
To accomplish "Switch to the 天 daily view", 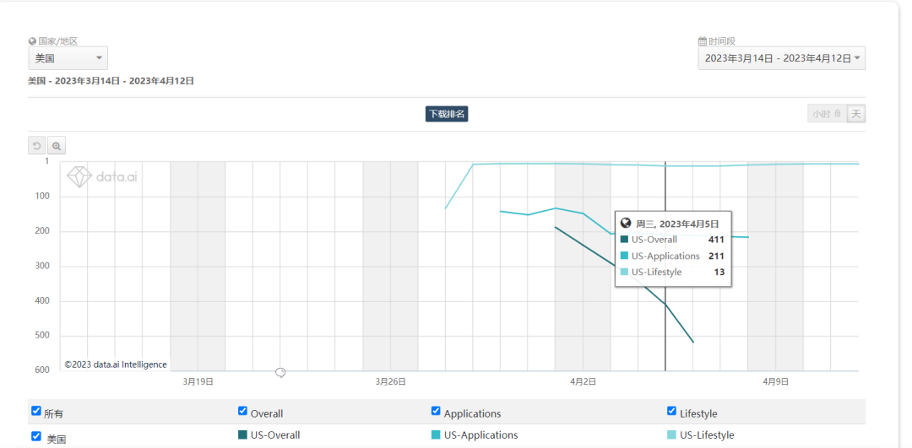I will [856, 114].
